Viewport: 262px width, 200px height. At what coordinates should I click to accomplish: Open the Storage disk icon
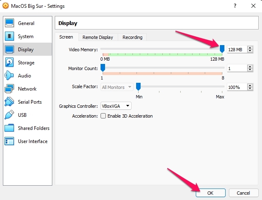tap(9, 62)
